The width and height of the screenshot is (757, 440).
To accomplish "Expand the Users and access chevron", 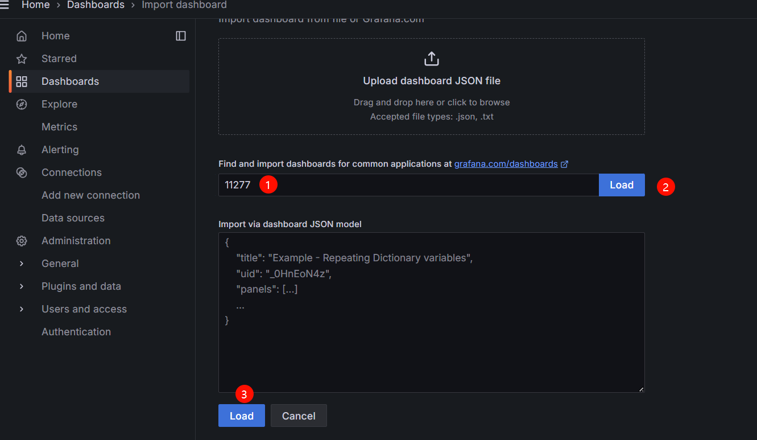I will (x=22, y=309).
